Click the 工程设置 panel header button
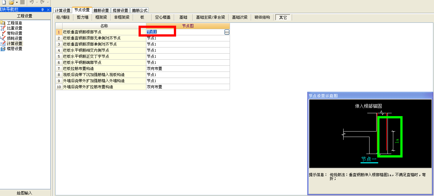This screenshot has height=196, width=434. (x=25, y=16)
